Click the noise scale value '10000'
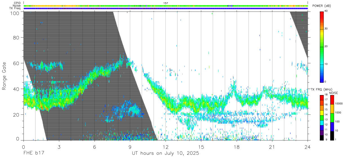The height and width of the screenshot is (159, 346). (340, 104)
